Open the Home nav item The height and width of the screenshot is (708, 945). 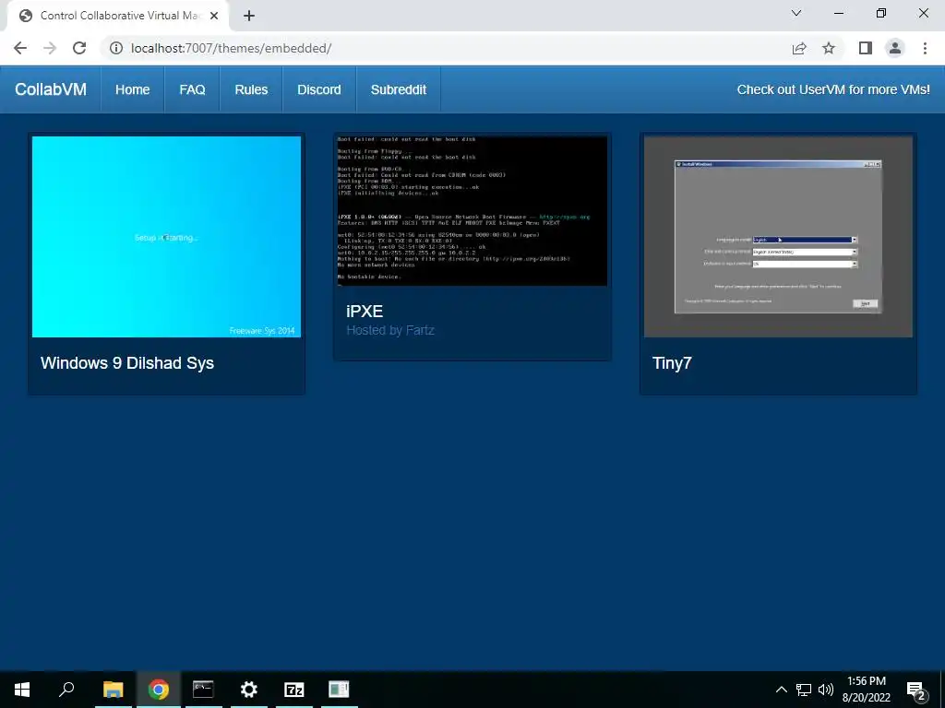click(133, 89)
